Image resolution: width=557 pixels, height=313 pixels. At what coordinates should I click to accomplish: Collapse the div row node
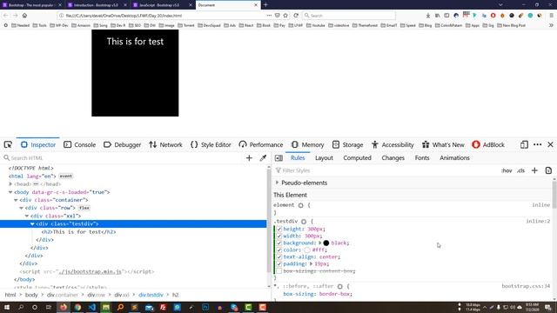coord(22,208)
